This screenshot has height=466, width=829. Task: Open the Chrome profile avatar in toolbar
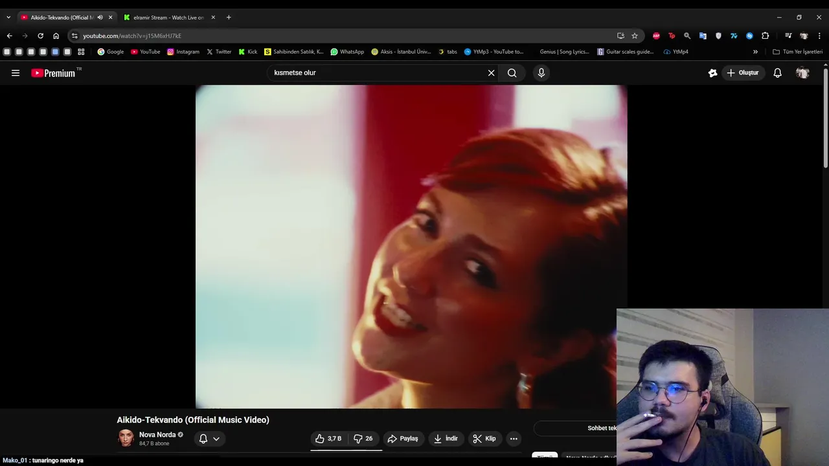(x=804, y=36)
